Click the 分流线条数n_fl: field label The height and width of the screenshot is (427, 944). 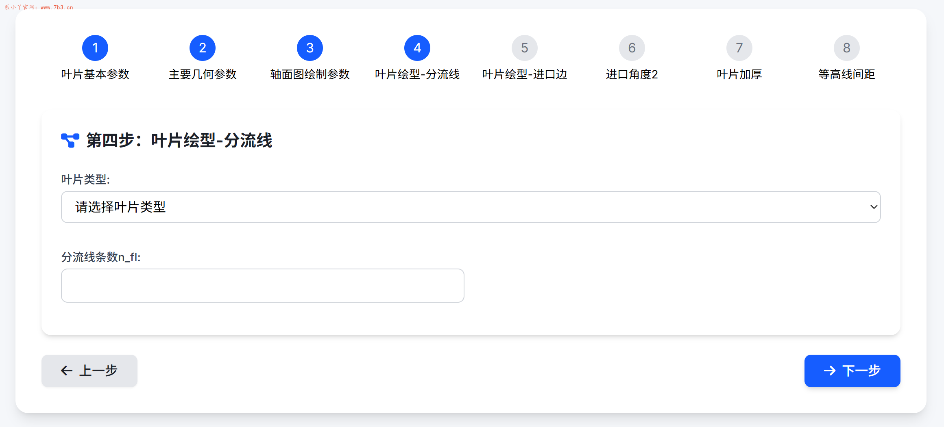pyautogui.click(x=101, y=257)
